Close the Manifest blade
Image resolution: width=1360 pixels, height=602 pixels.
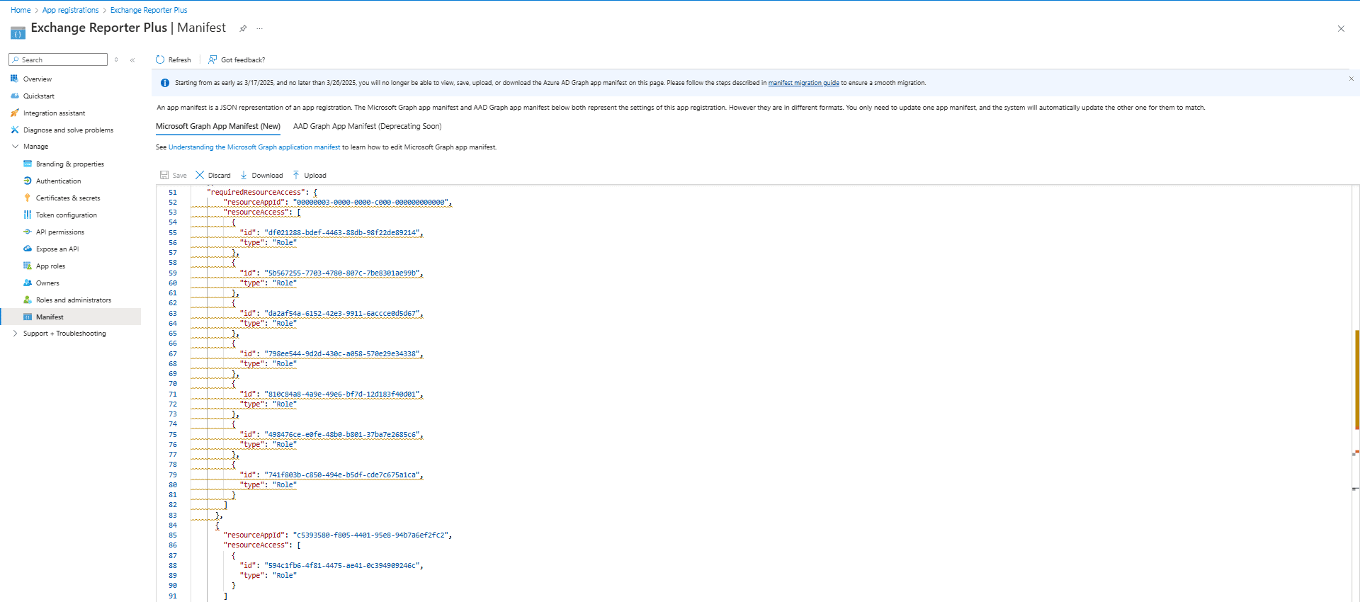[x=1341, y=28]
